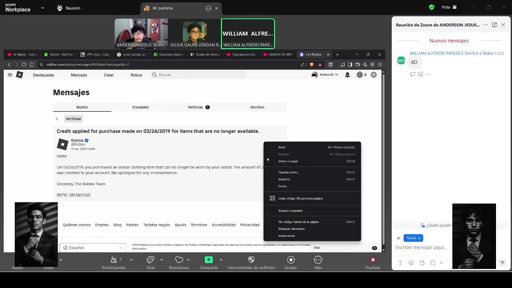Open Privacidad footer link
The width and height of the screenshot is (512, 288).
tap(250, 225)
